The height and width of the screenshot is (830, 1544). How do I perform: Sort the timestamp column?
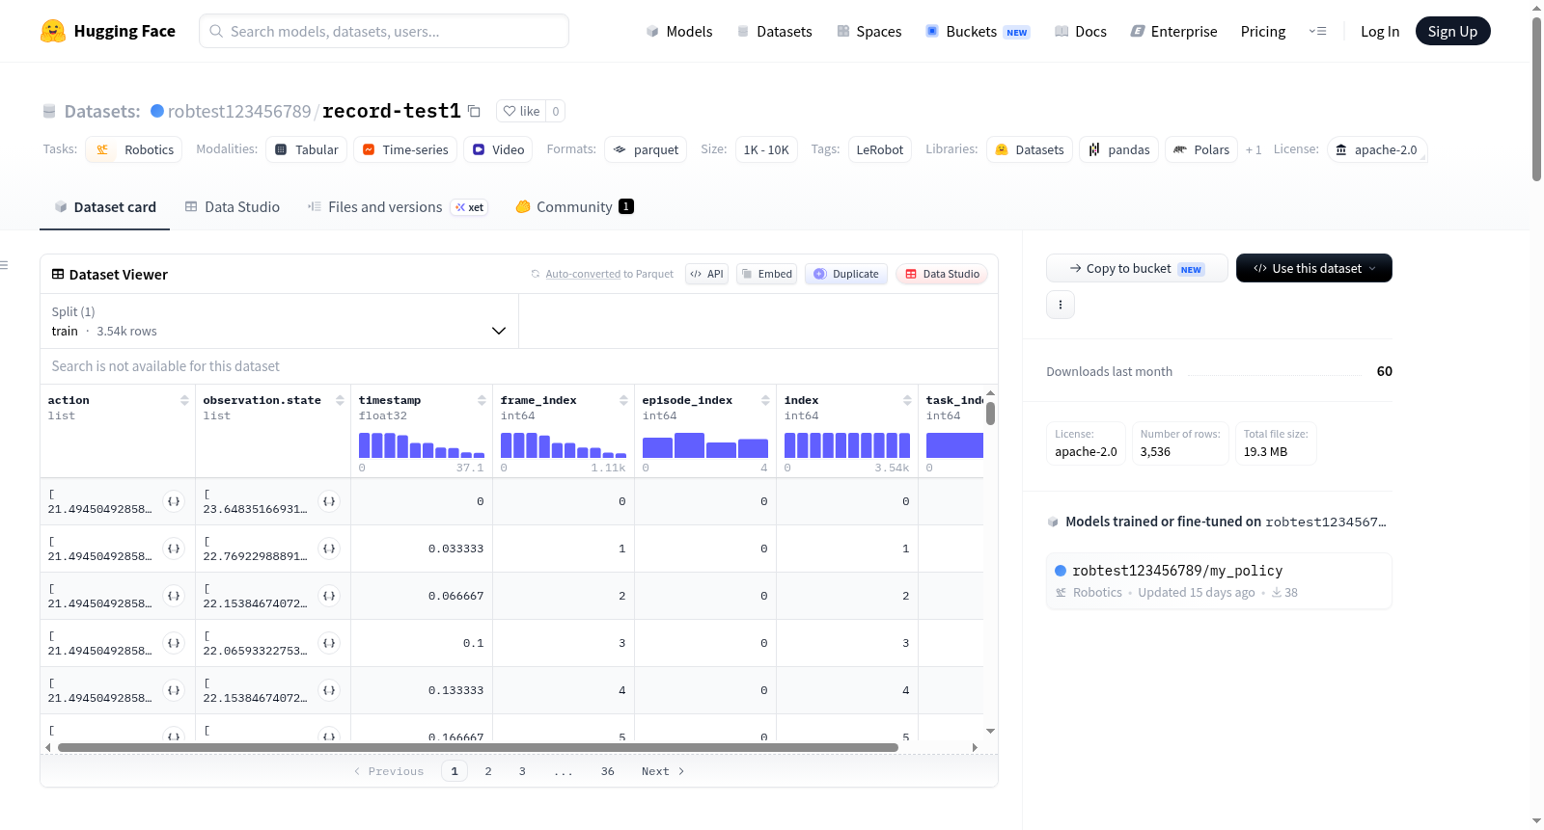point(482,400)
